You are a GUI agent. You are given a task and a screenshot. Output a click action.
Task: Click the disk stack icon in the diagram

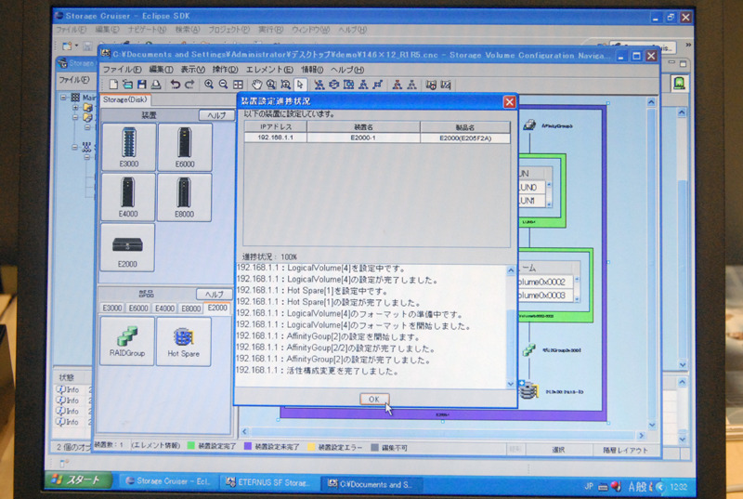[528, 390]
